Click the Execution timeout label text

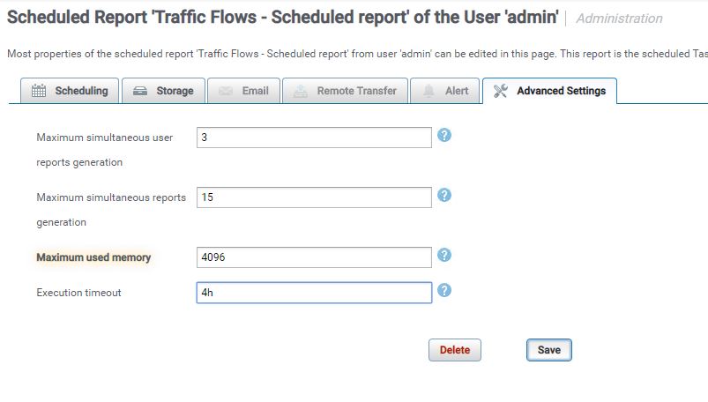(78, 292)
